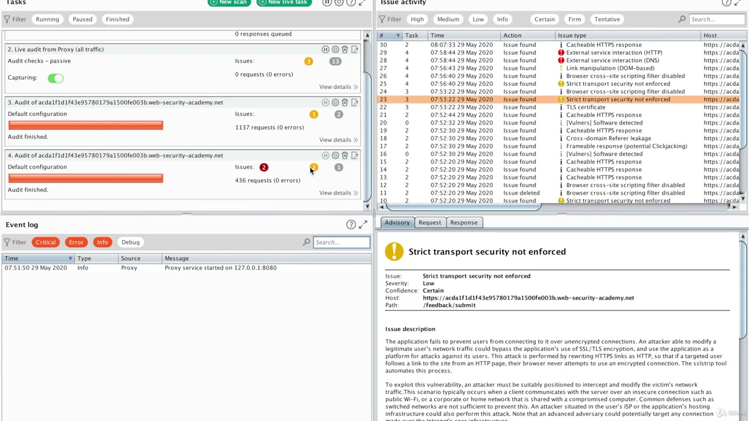Click the Issue activity Filter funnel icon
Viewport: 749px width, 421px height.
(383, 19)
